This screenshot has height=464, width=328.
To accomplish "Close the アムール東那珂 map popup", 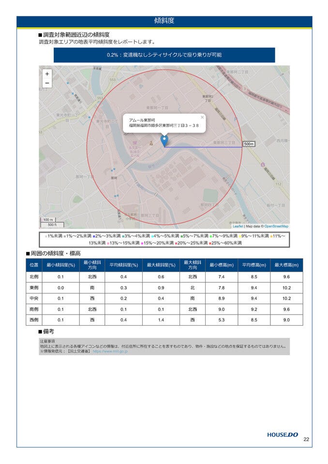I will (x=202, y=117).
